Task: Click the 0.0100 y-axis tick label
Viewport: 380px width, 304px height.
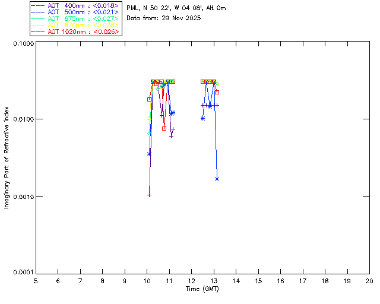Action: click(x=23, y=119)
